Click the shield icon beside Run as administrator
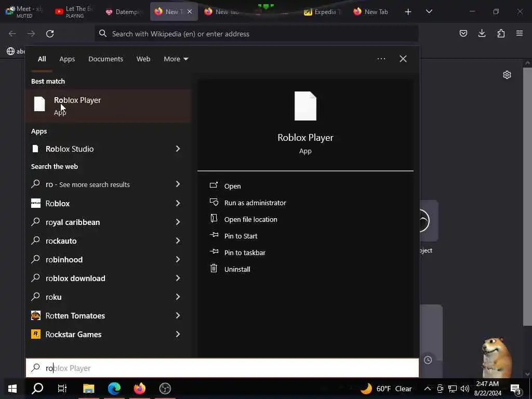 214,202
